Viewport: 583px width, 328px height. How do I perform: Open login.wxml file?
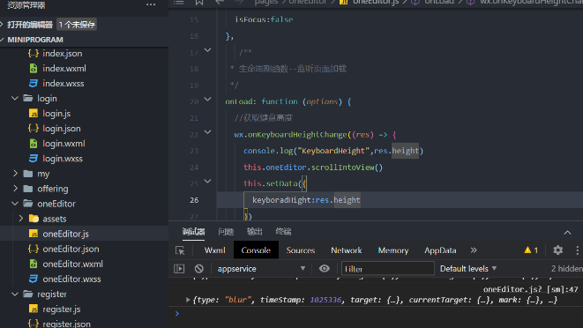coord(64,144)
